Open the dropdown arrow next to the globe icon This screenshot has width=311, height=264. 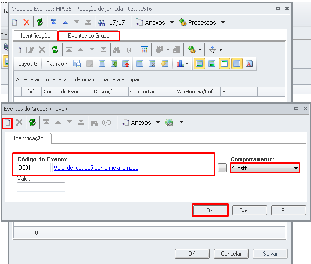point(181,122)
